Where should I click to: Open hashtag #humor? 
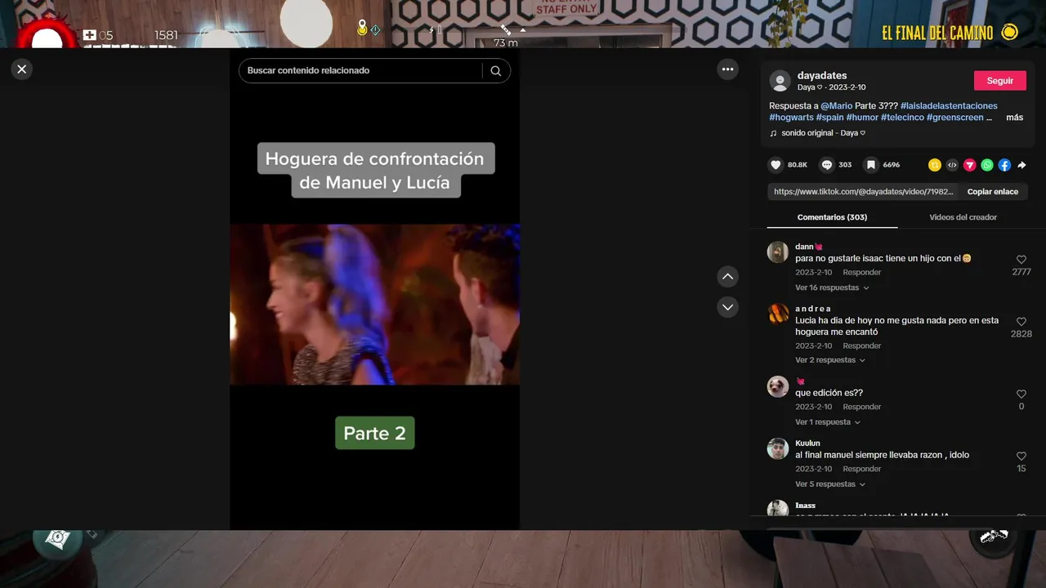[862, 118]
